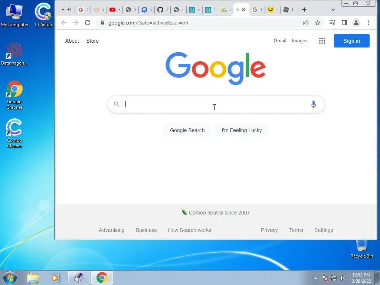Switch to the blue hexagon icon tab
This screenshot has width=380, height=285.
(x=147, y=10)
